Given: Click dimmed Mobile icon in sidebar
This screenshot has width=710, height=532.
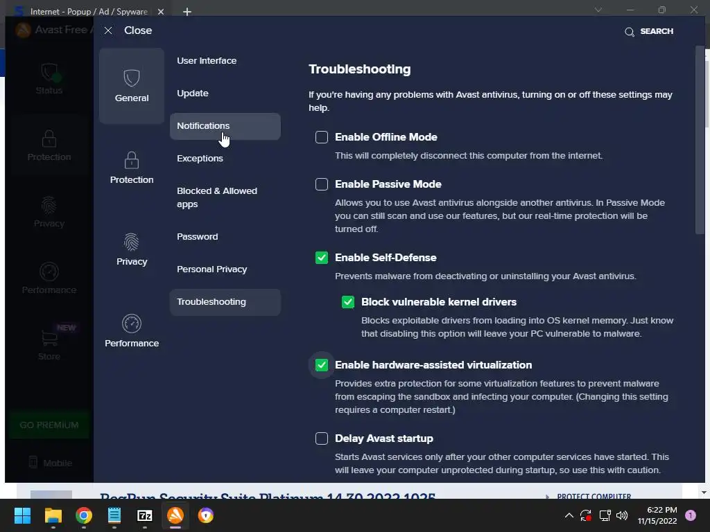Looking at the screenshot, I should (33, 462).
